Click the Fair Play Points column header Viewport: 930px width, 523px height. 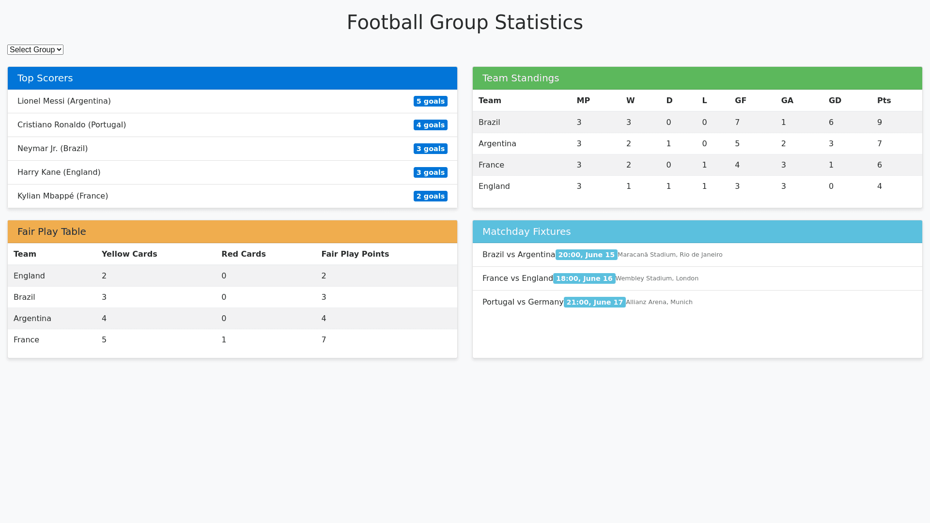coord(355,254)
